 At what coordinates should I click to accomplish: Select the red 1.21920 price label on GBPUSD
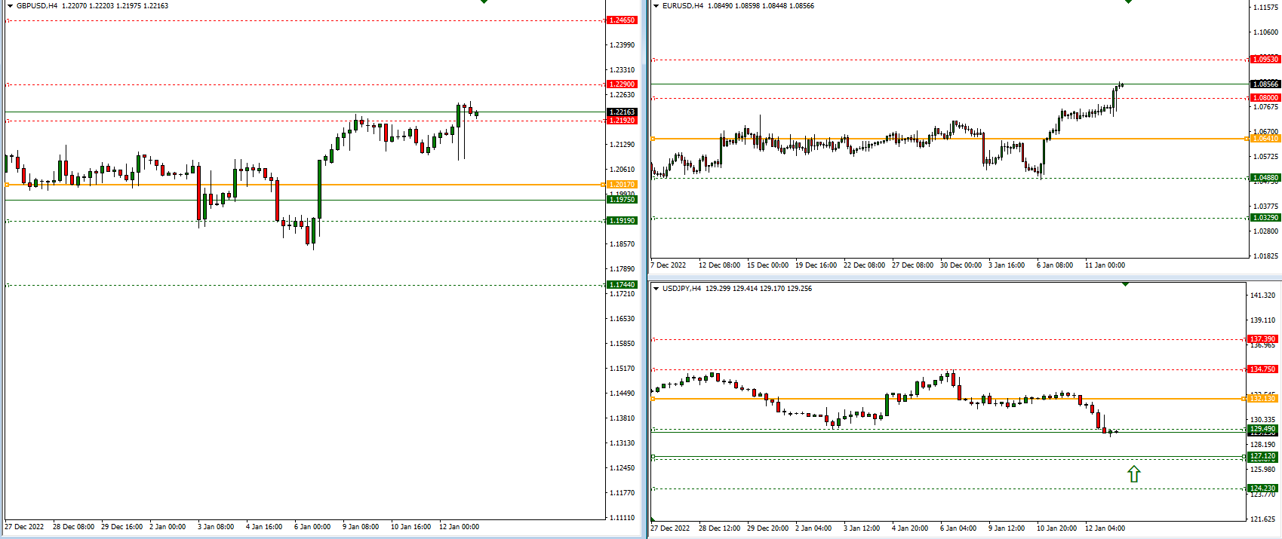pos(623,121)
